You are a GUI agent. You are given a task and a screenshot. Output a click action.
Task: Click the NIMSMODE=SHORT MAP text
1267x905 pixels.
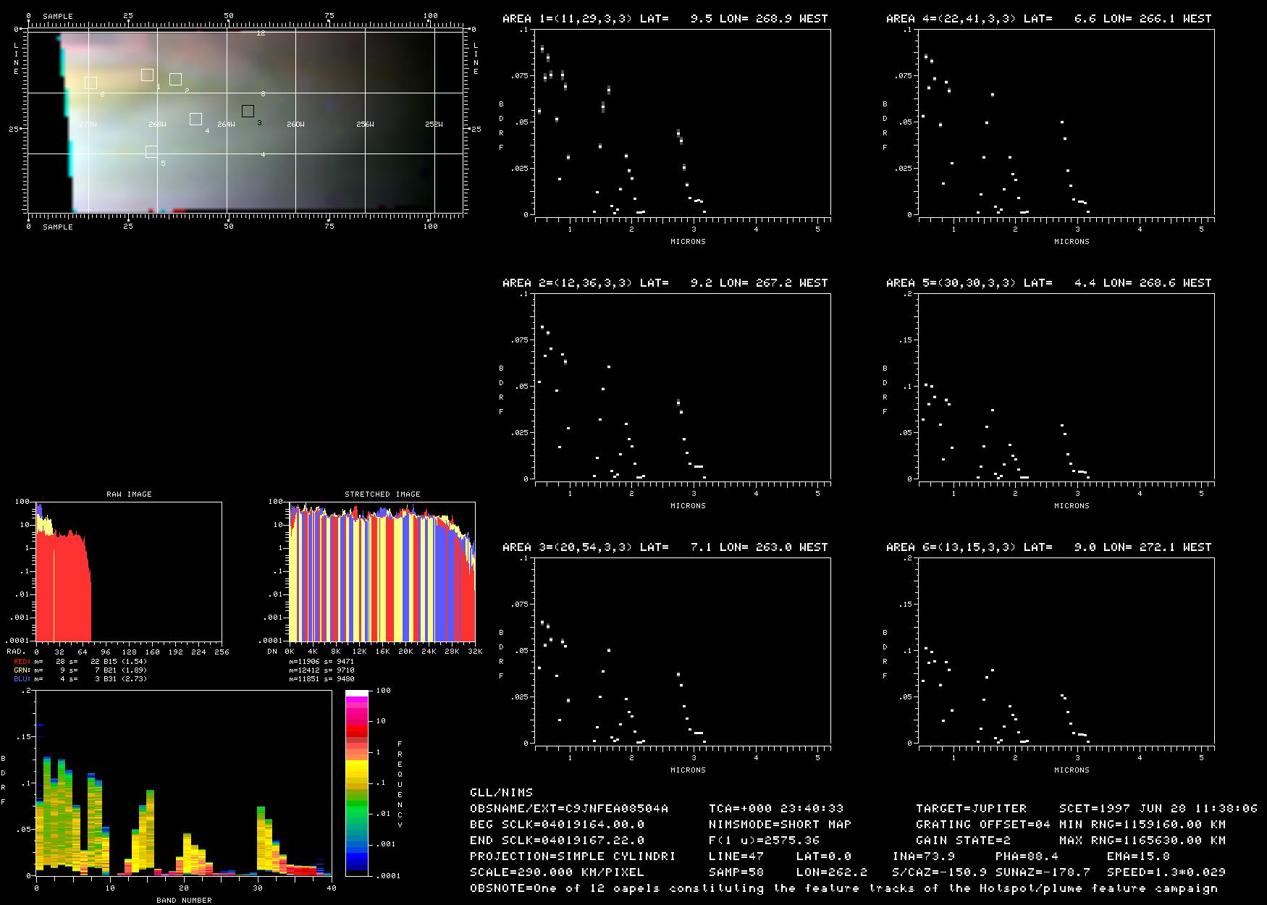tap(780, 825)
